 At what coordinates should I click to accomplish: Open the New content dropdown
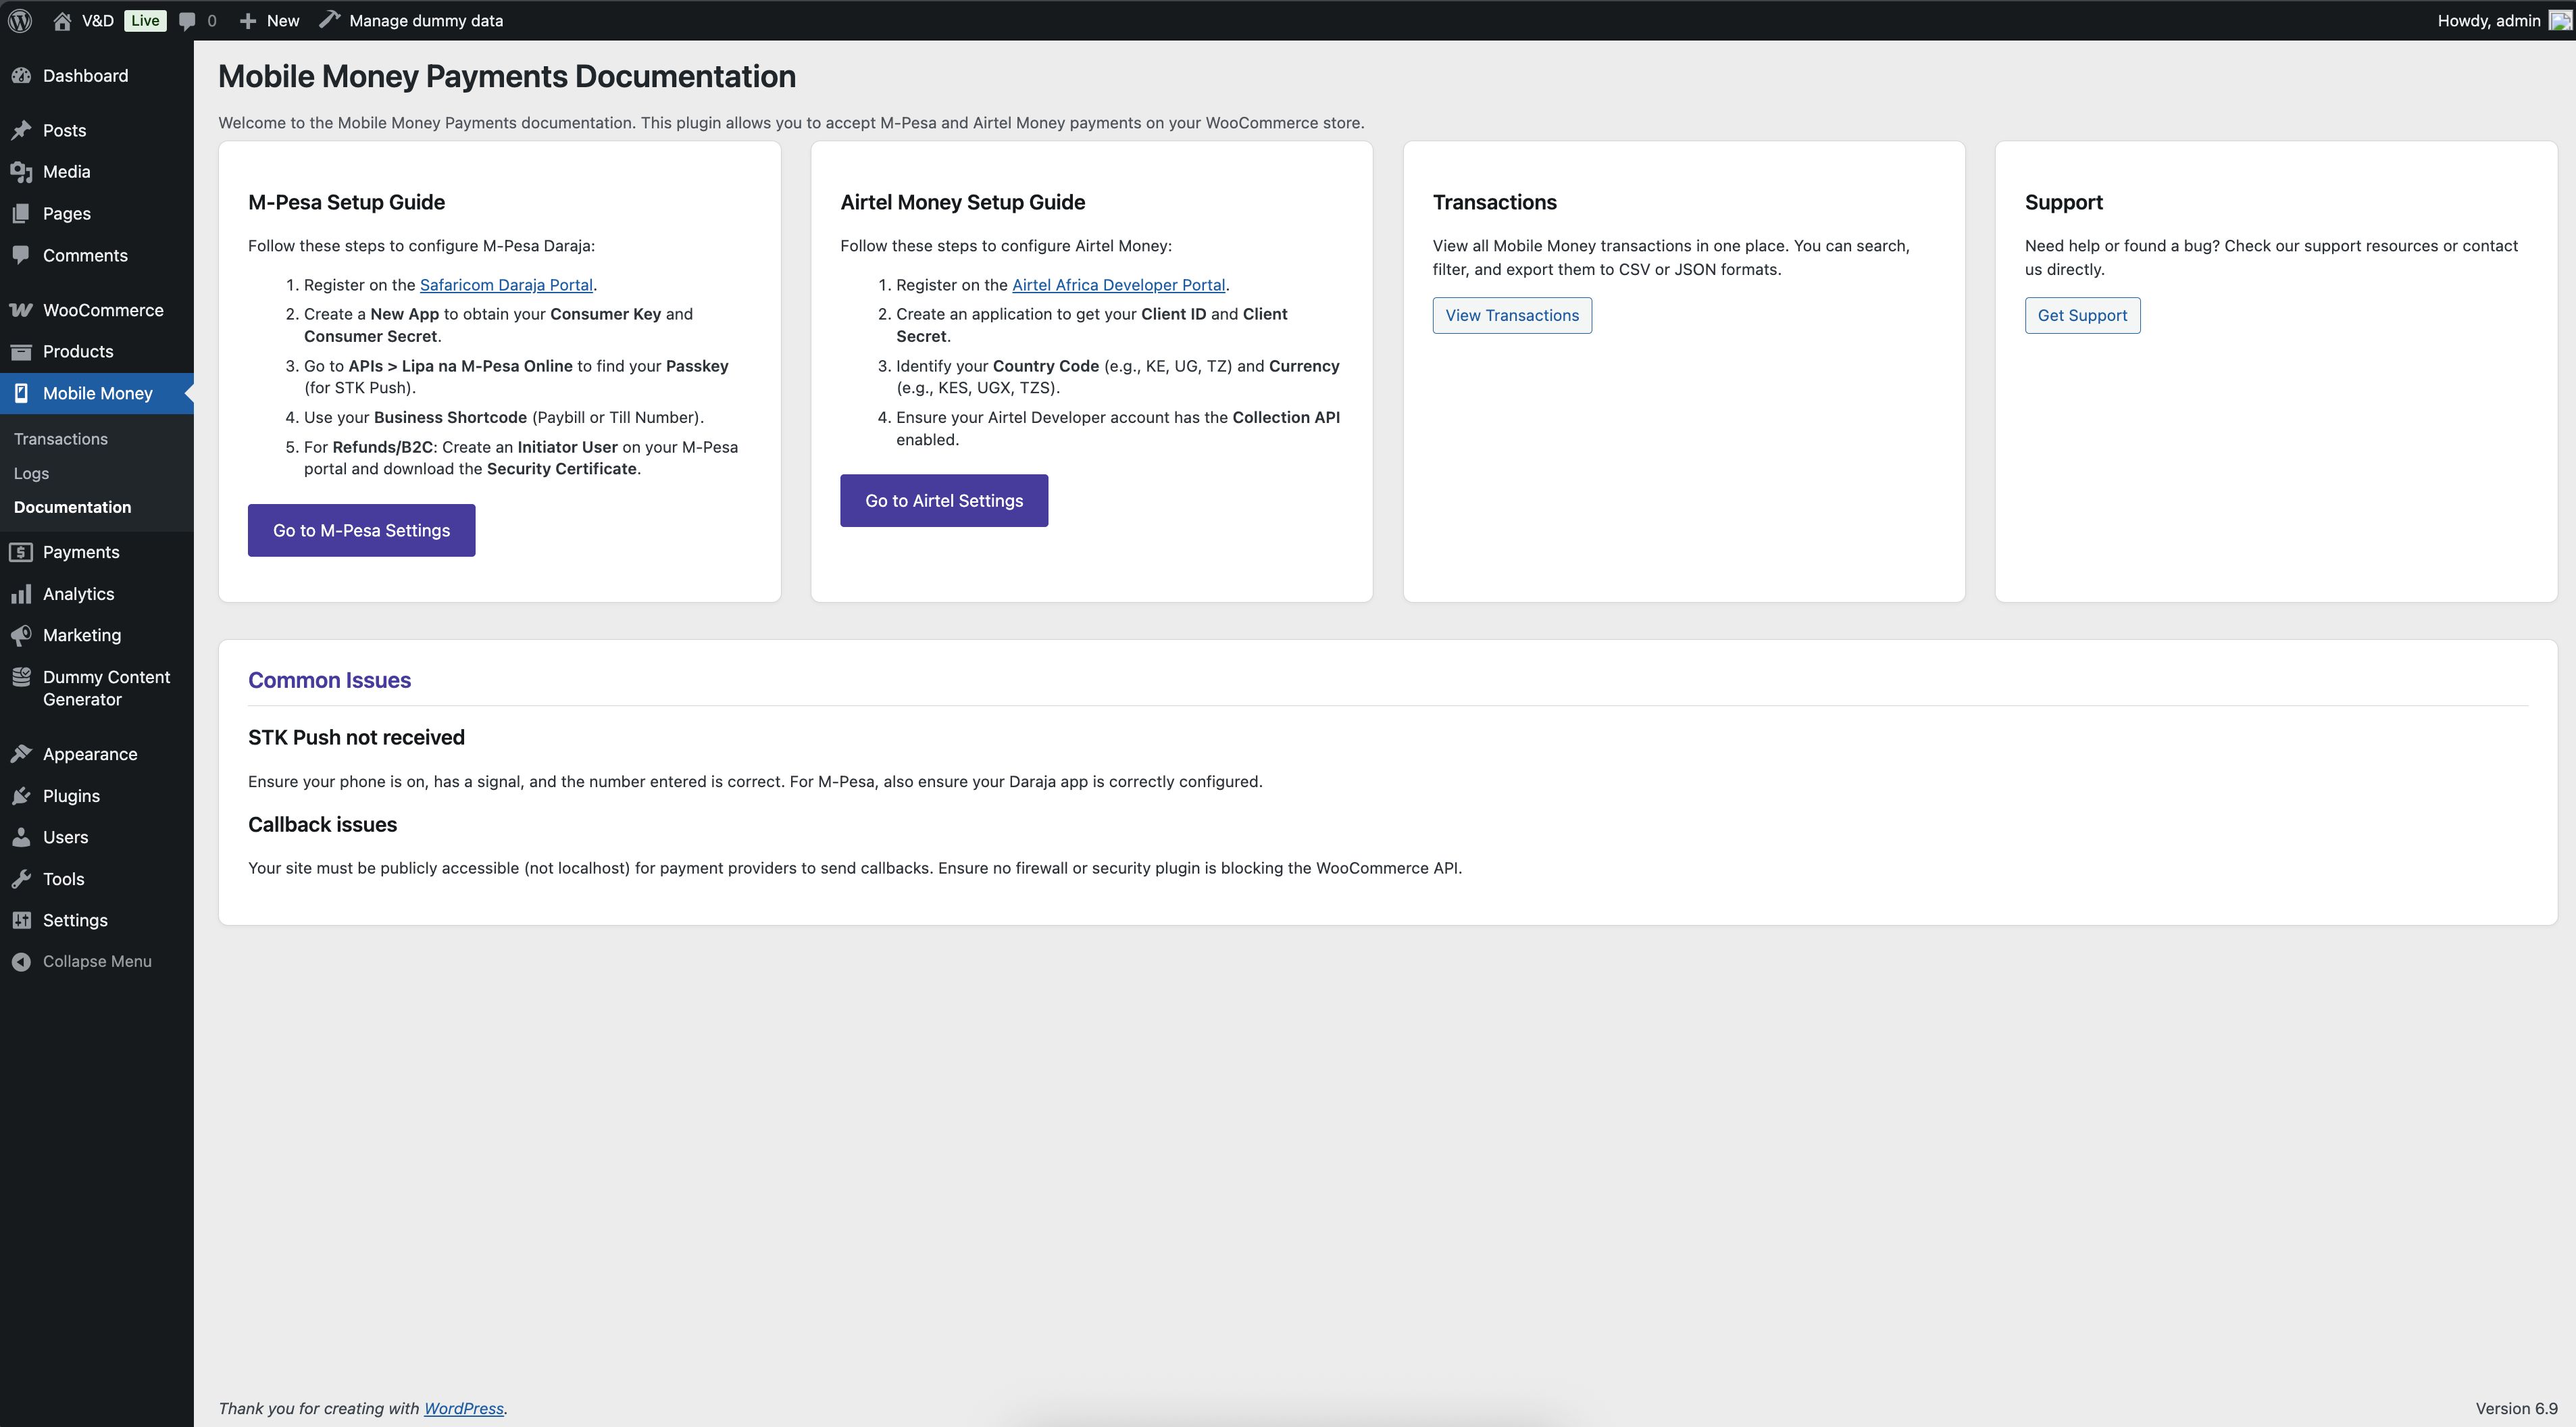point(269,20)
